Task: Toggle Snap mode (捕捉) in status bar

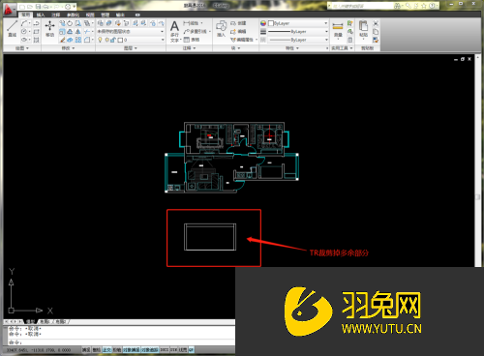Action: click(86, 350)
